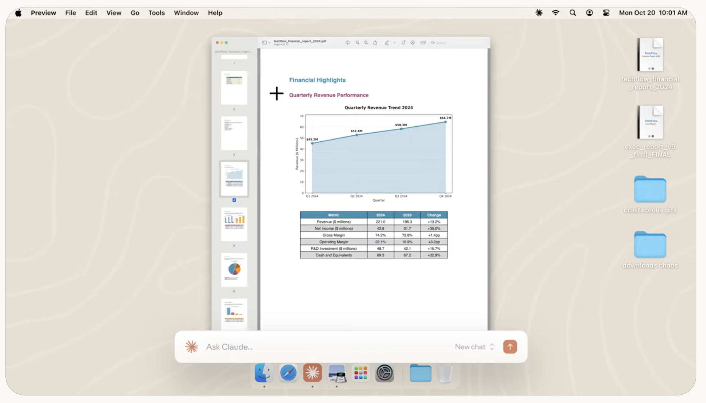Open the Markup toolbar icon
706x403 pixels.
click(413, 43)
